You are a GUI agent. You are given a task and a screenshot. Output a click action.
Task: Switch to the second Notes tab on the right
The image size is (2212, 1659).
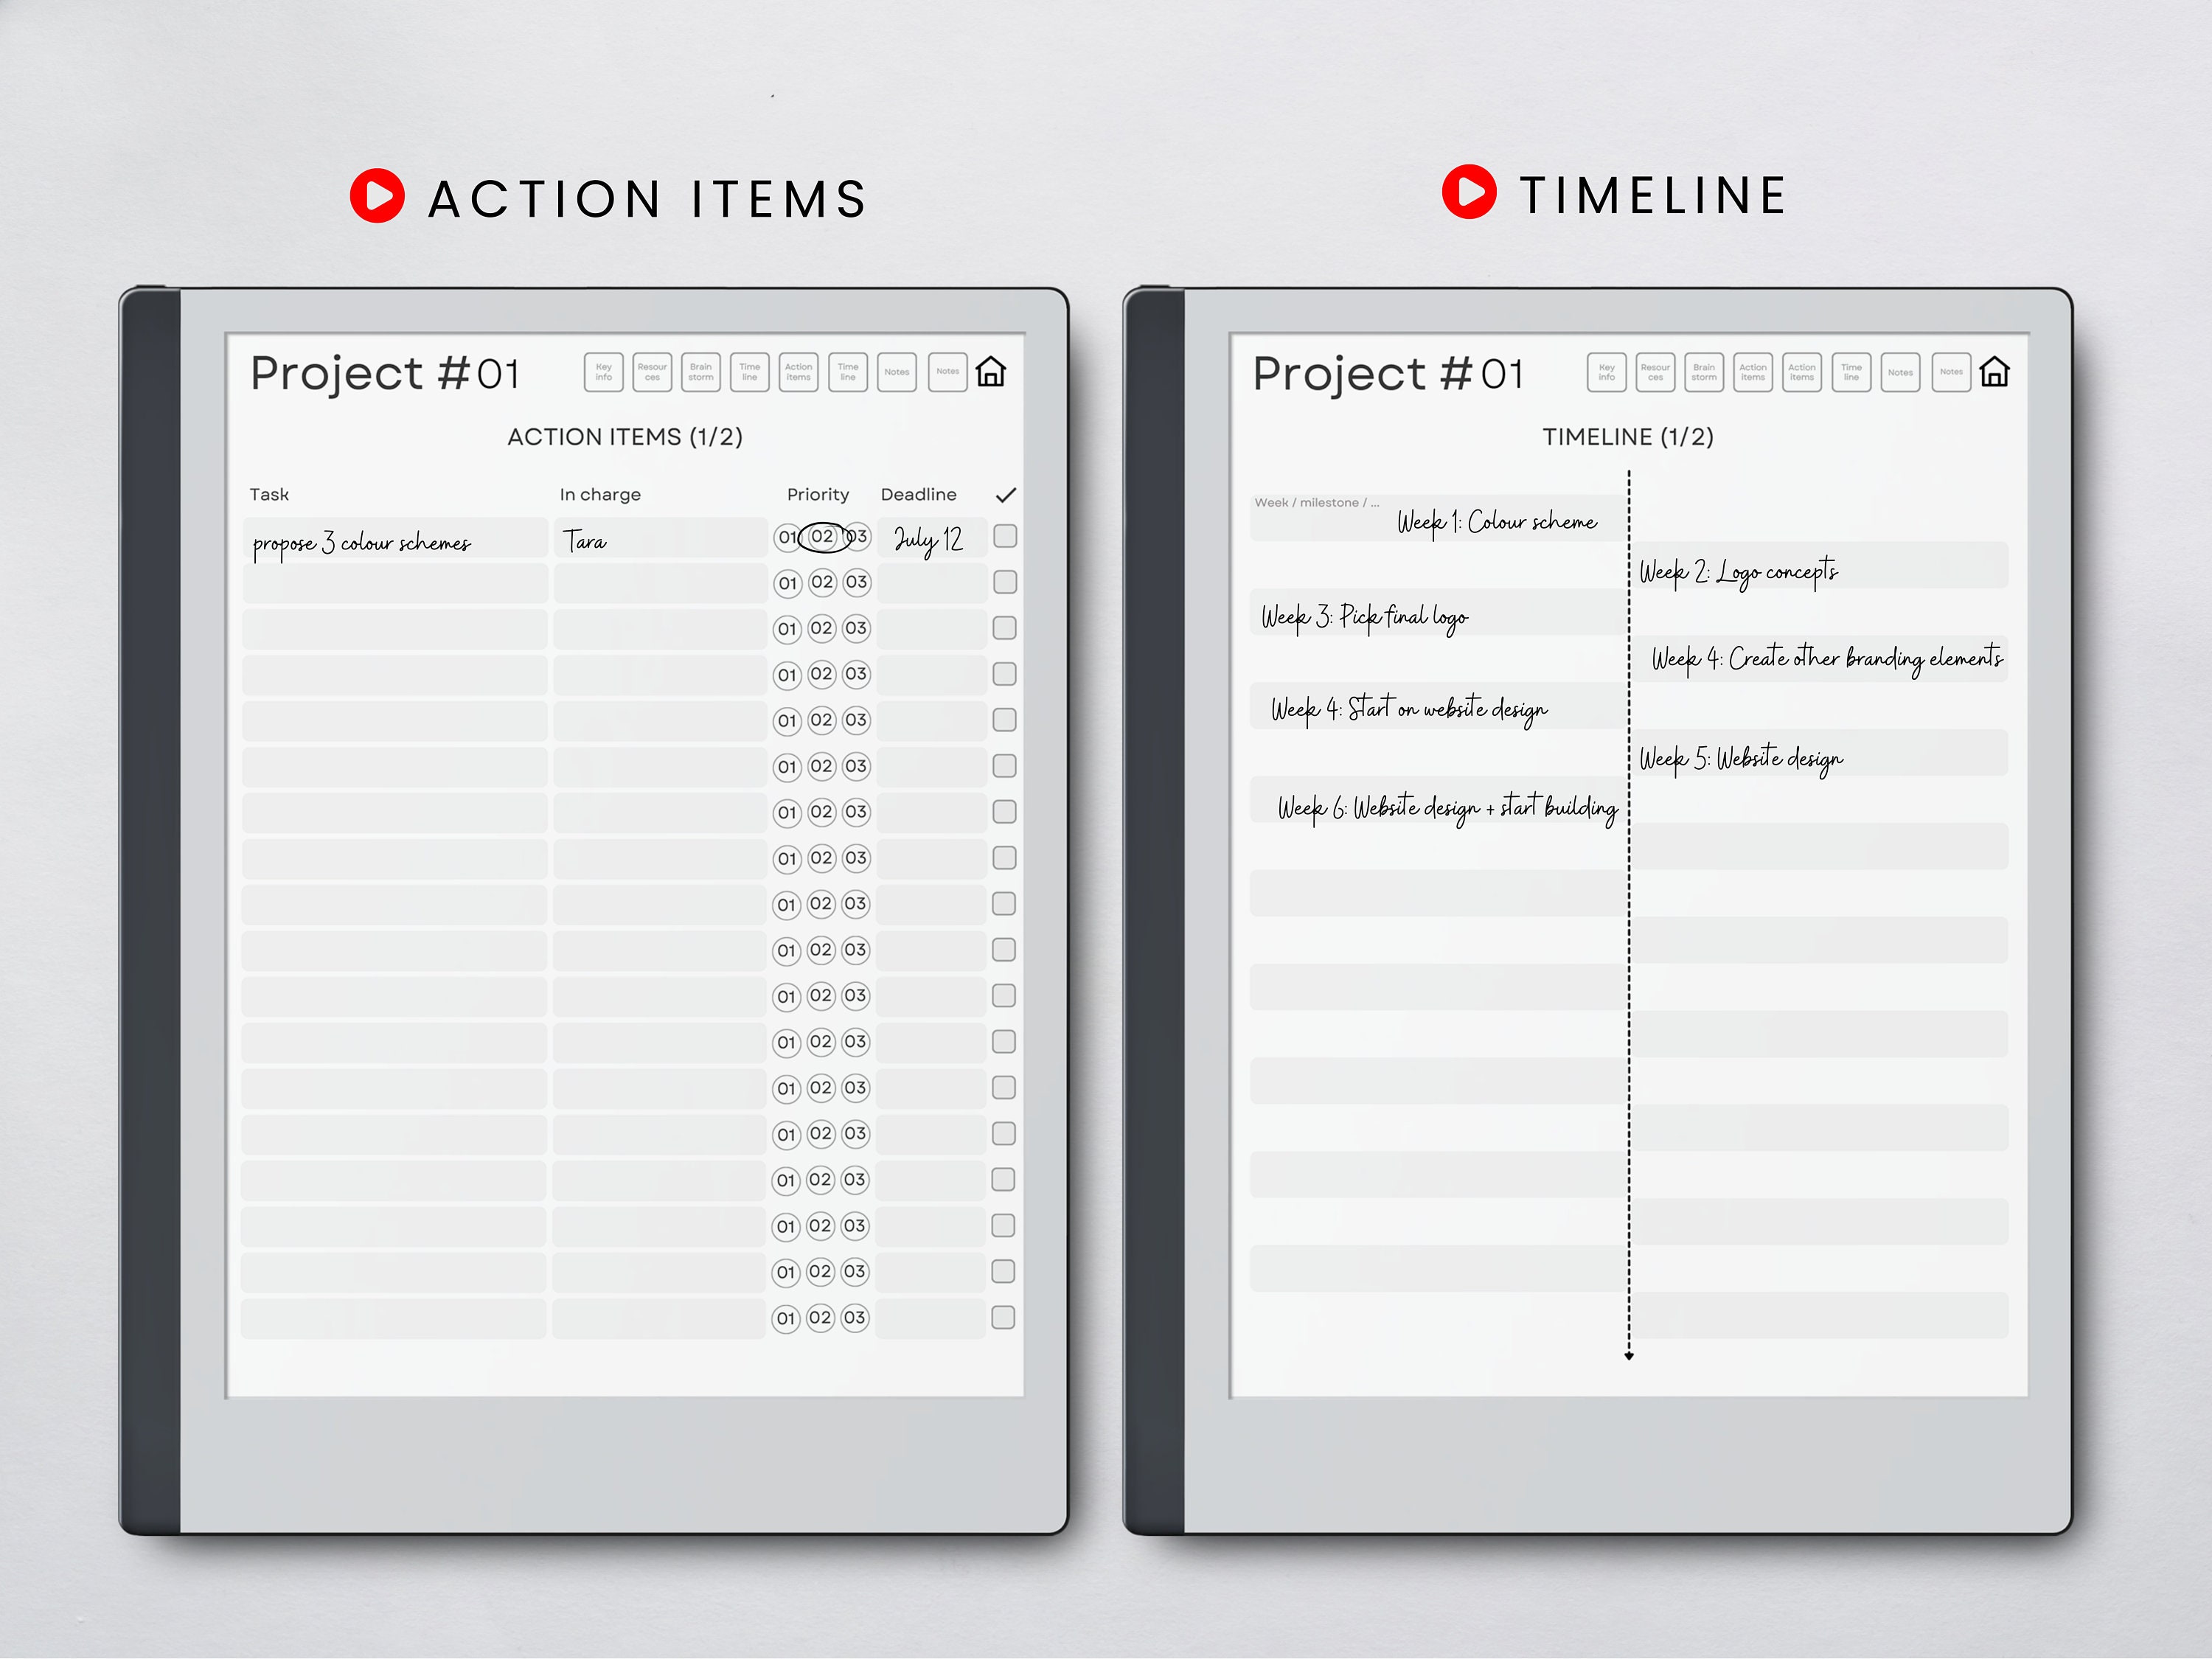pyautogui.click(x=1950, y=372)
